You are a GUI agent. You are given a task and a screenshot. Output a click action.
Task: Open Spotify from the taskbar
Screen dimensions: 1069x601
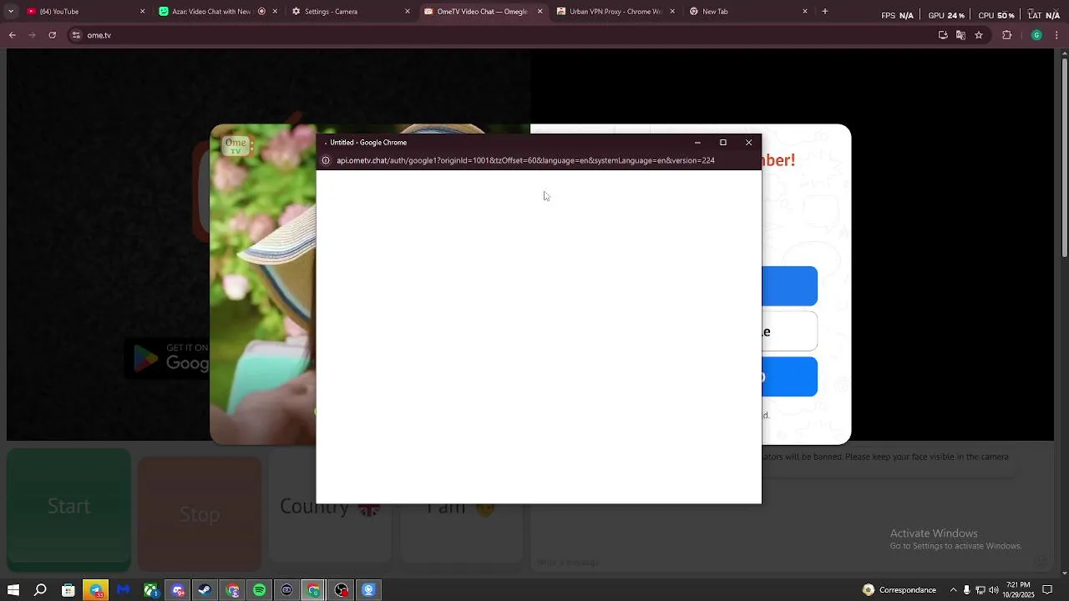pos(260,590)
